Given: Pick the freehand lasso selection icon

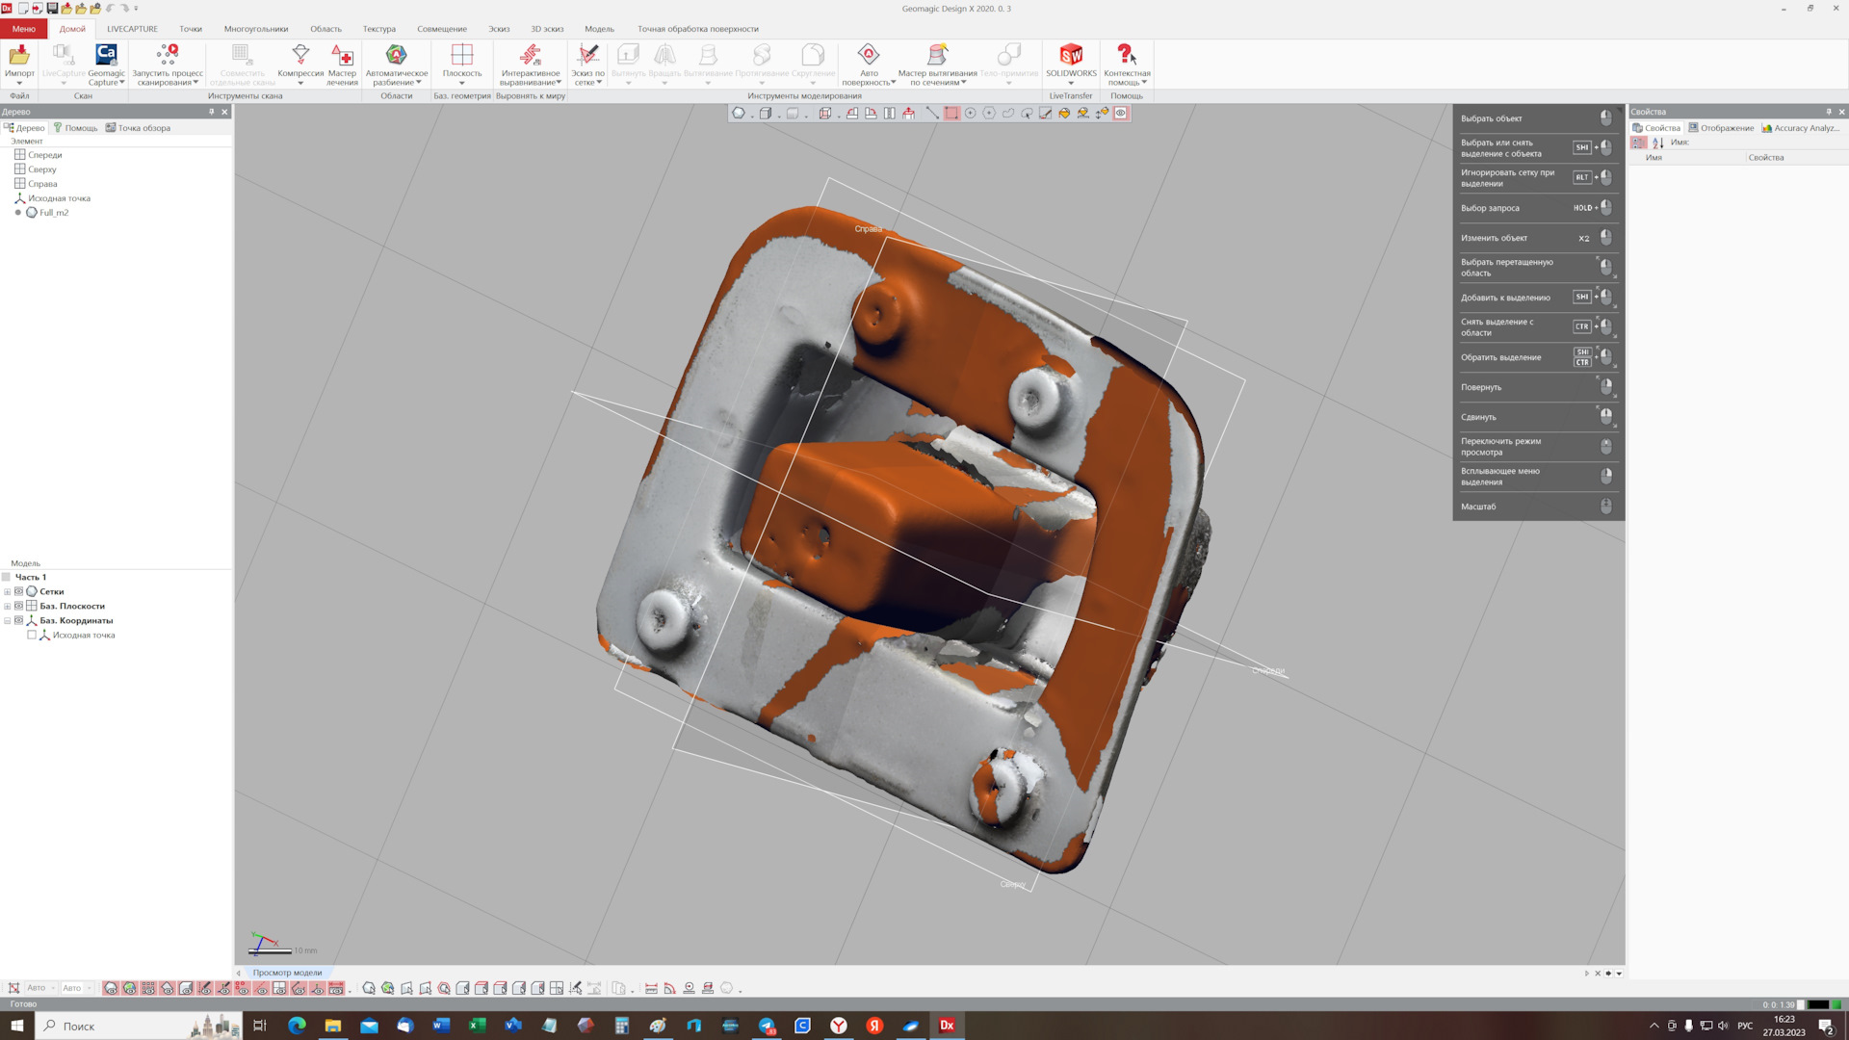Looking at the screenshot, I should 1008,113.
